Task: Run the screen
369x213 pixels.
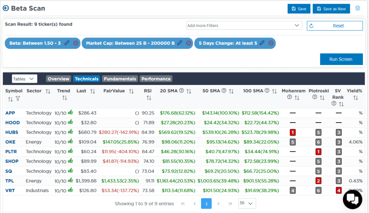Action: coord(341,59)
